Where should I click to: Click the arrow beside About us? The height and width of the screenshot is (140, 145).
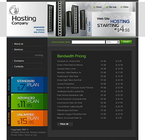(x=12, y=44)
